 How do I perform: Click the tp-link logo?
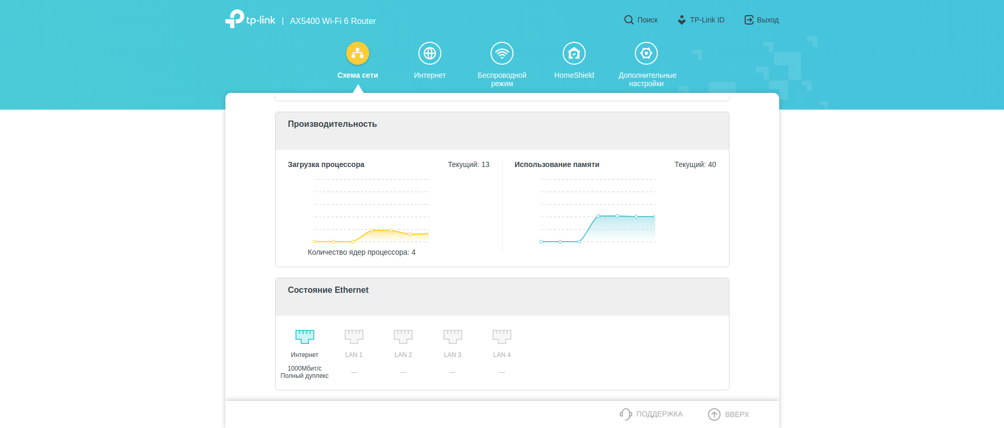coord(250,19)
